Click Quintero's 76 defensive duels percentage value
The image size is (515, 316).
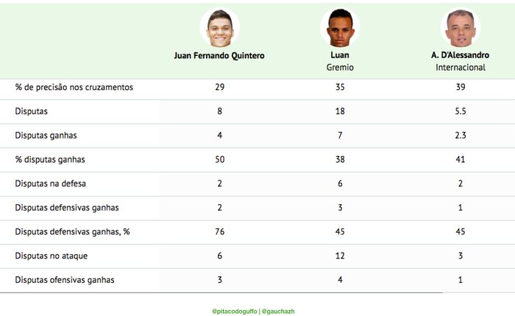click(x=220, y=232)
